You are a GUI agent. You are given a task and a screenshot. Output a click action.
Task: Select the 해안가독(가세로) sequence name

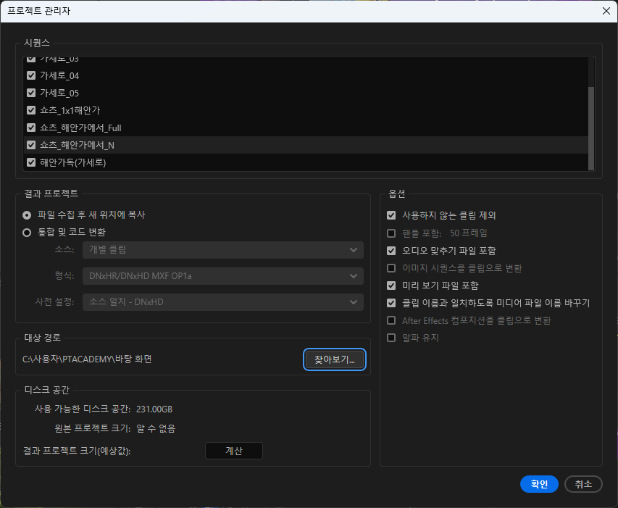click(x=73, y=162)
